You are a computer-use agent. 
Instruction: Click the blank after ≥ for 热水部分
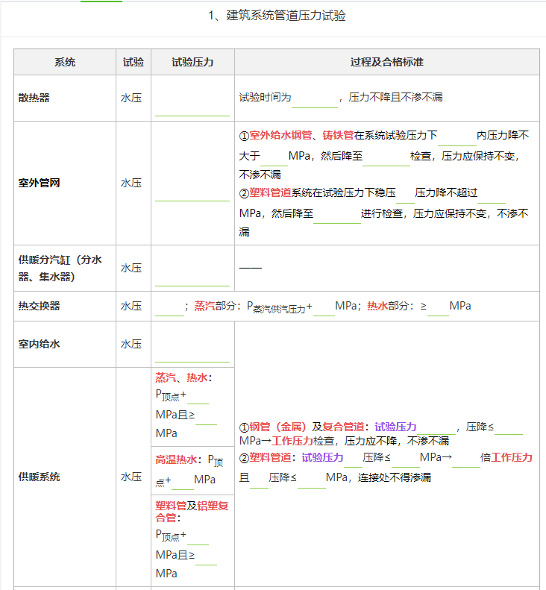pyautogui.click(x=438, y=308)
